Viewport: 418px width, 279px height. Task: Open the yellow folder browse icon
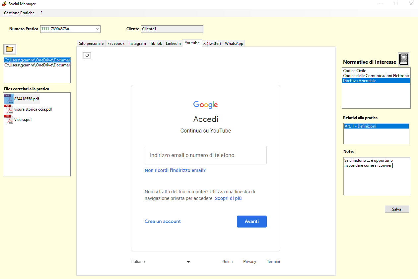click(x=10, y=49)
